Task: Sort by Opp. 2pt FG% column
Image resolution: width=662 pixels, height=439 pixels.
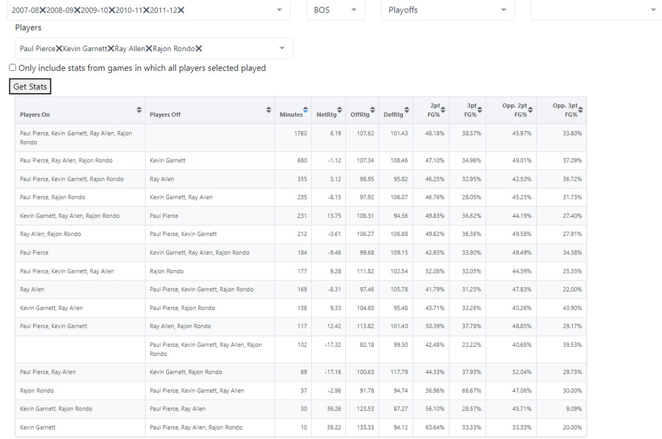Action: [531, 110]
